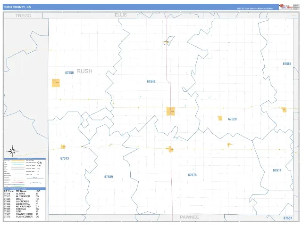Viewport: 302px width, 226px height.
Task: Click the ZIP Code Index/Grid Locator header bar
Action: [x=25, y=189]
